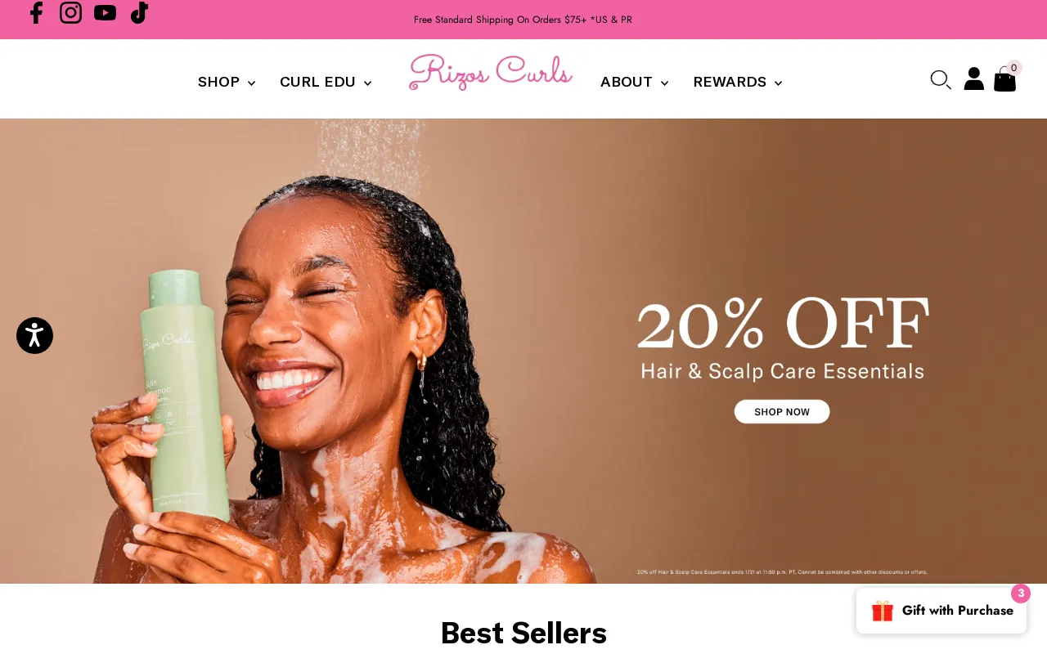Expand the CURL EDU menu chevron
This screenshot has height=654, width=1047.
[x=367, y=83]
